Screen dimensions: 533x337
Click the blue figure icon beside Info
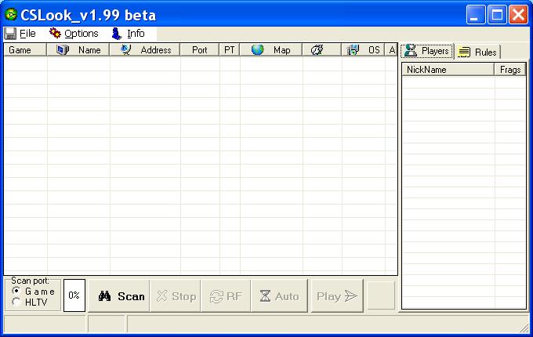(x=117, y=33)
